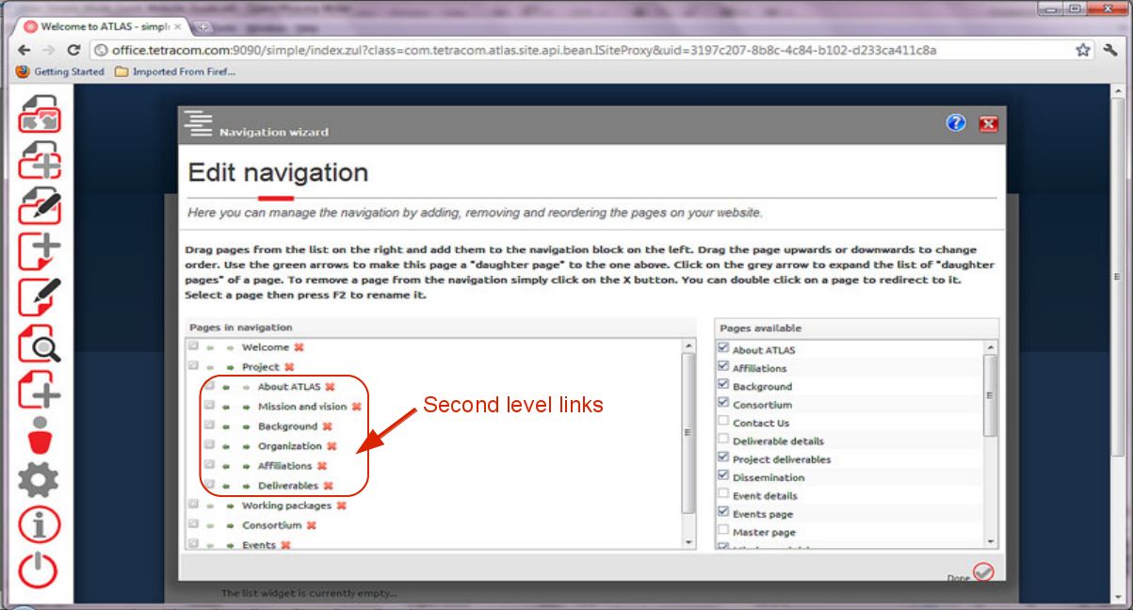Open the info icon in left sidebar
This screenshot has width=1133, height=610.
tap(39, 525)
